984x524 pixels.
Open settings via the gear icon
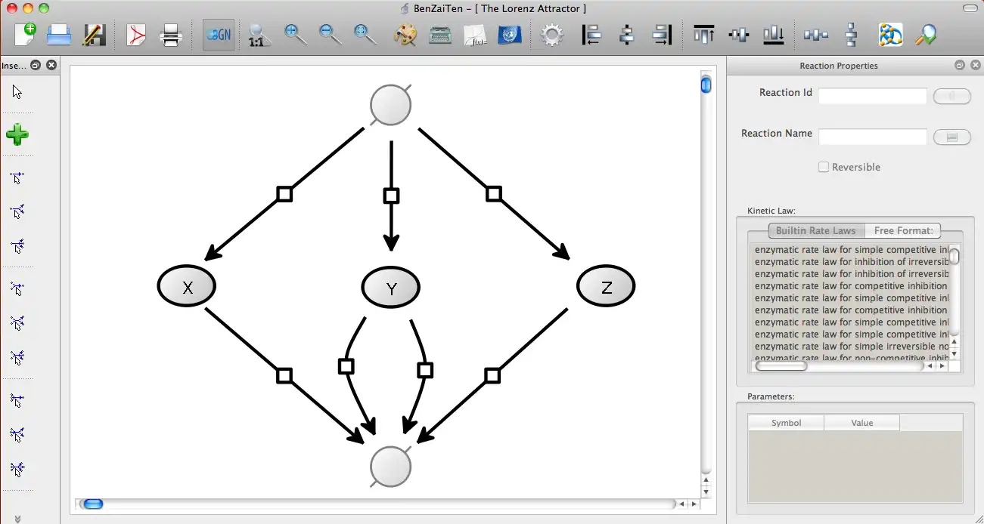click(x=552, y=35)
